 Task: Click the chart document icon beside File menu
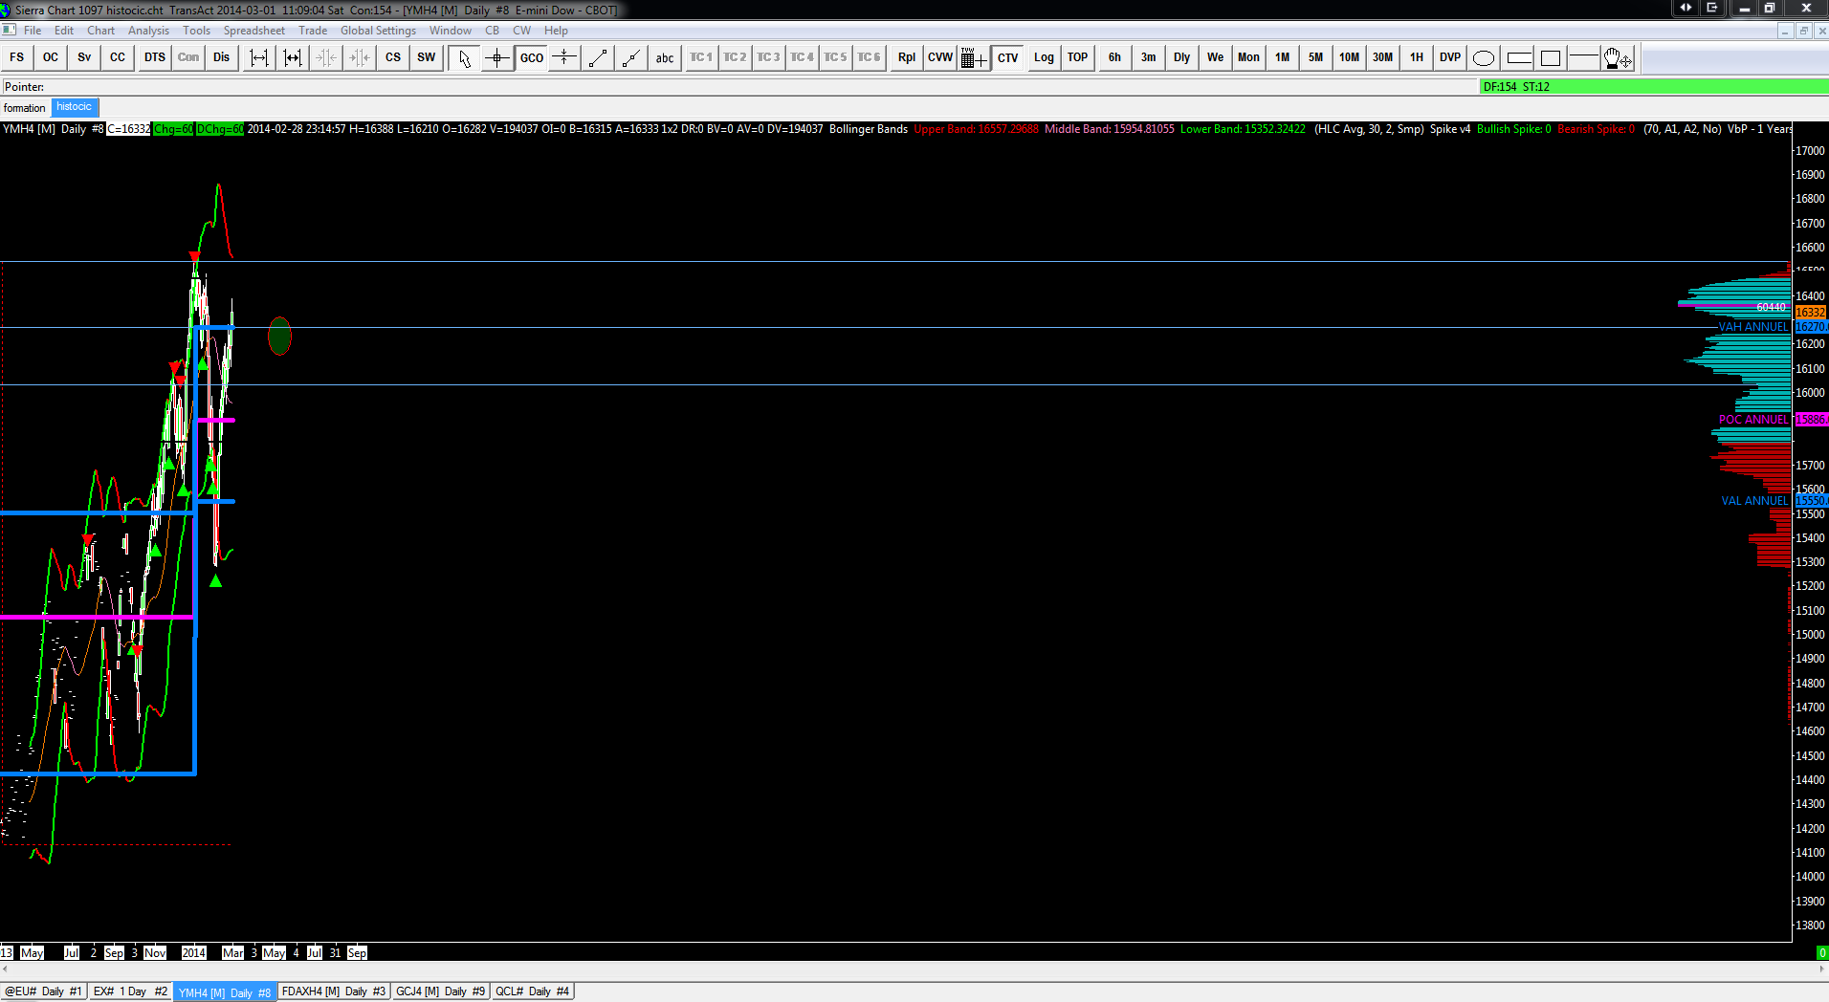point(10,31)
